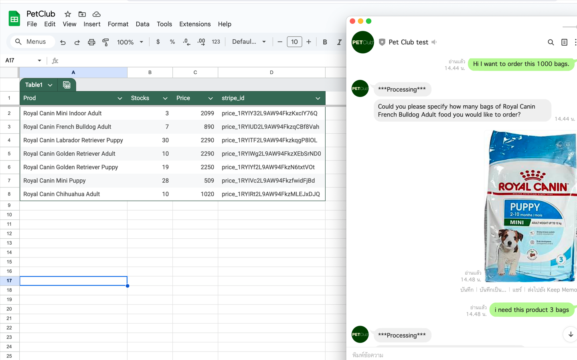Open the Tools menu
Viewport: 577px width, 360px height.
[164, 24]
